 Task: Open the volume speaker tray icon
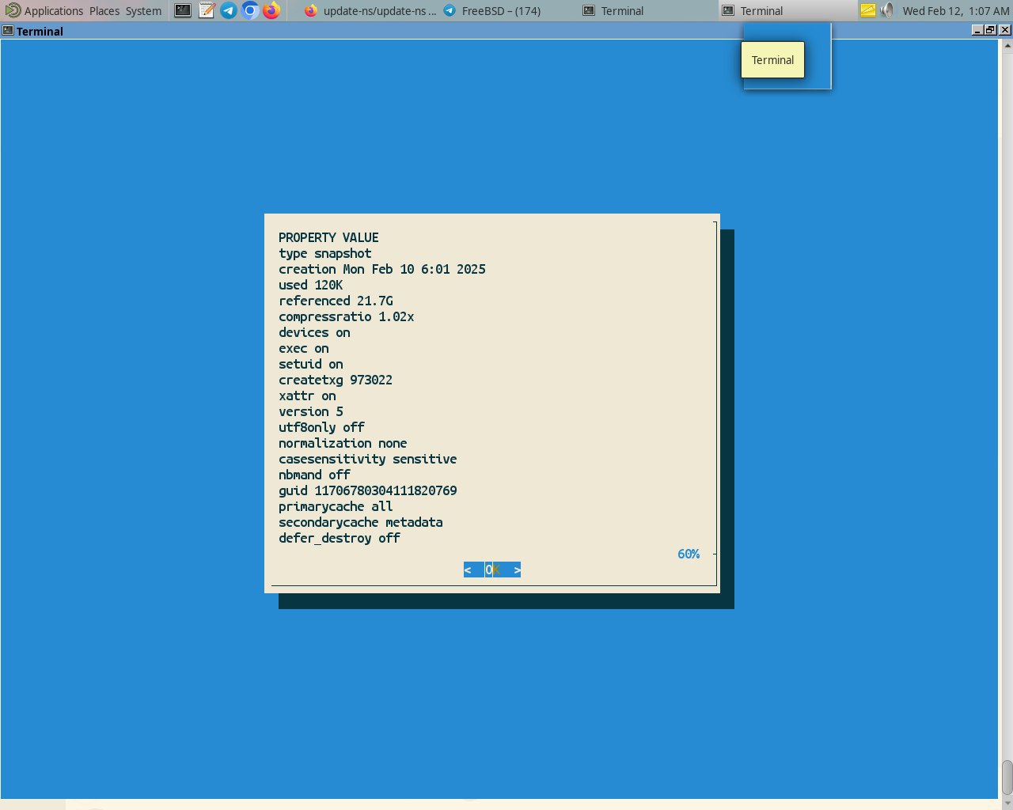[x=887, y=10]
